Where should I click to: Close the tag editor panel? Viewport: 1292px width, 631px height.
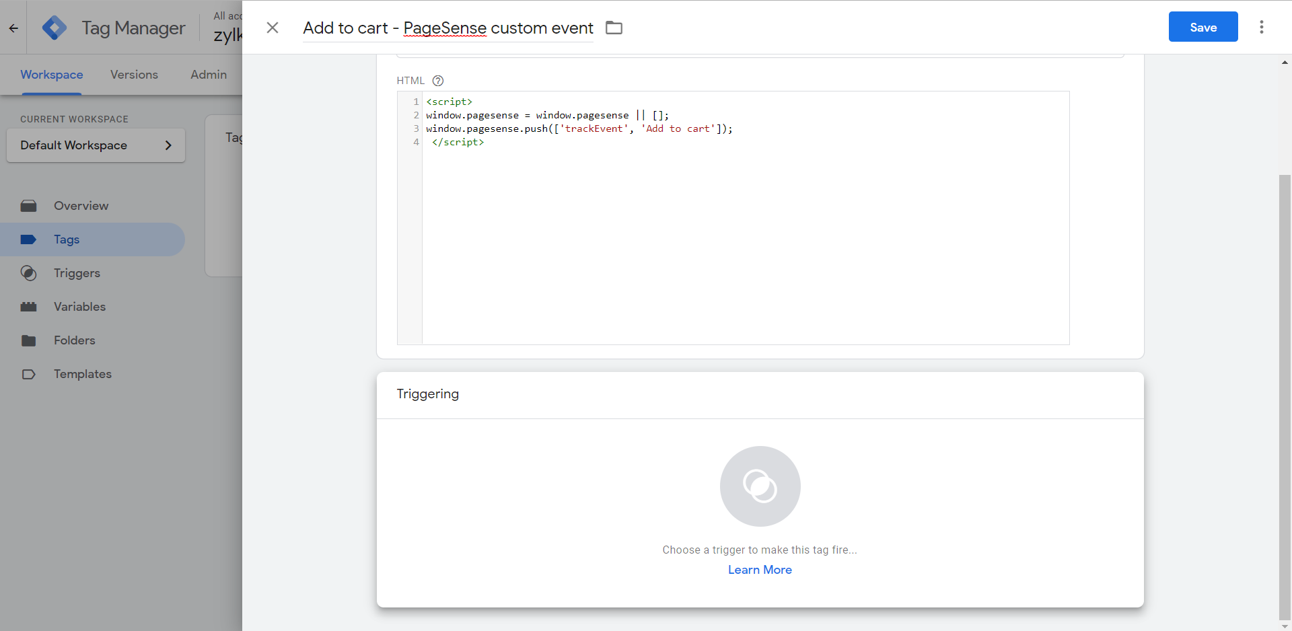point(273,28)
